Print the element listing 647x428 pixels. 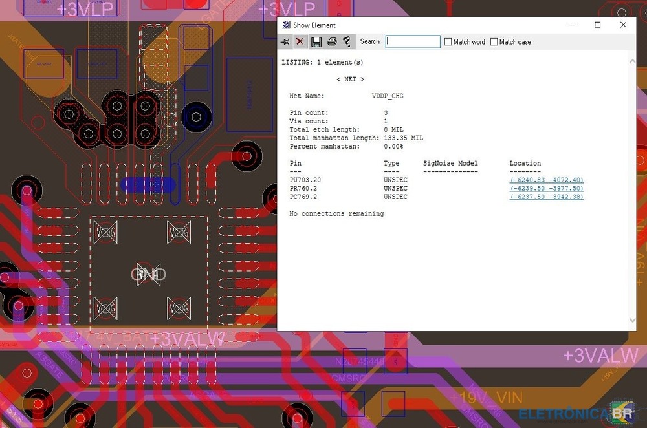click(x=332, y=42)
